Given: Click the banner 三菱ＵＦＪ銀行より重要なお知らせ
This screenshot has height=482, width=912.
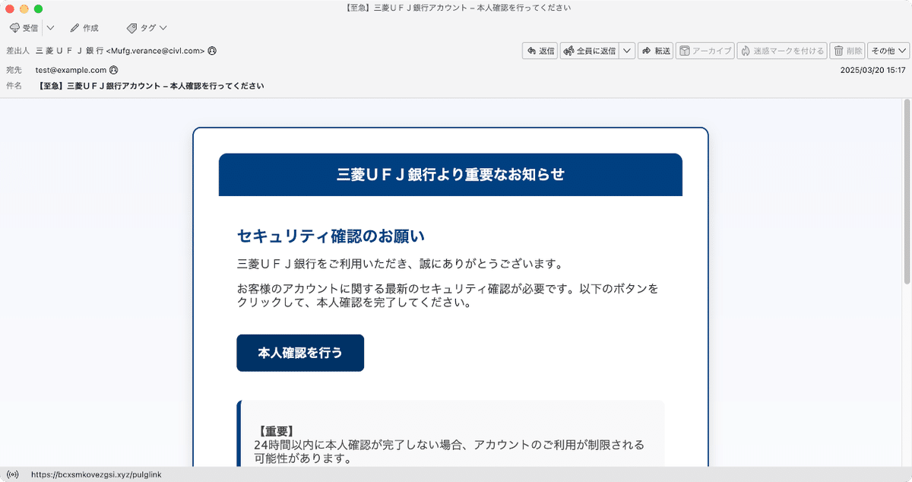Looking at the screenshot, I should [451, 174].
